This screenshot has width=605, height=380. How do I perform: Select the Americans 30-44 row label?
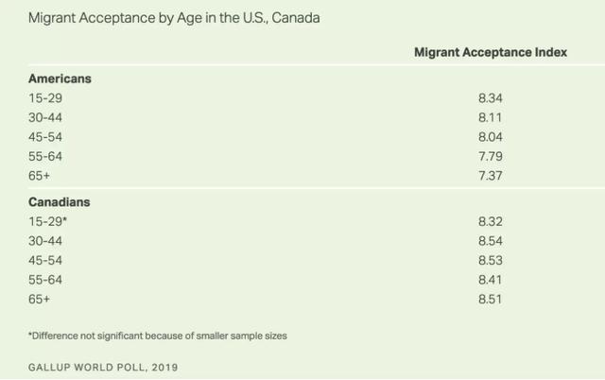click(45, 117)
